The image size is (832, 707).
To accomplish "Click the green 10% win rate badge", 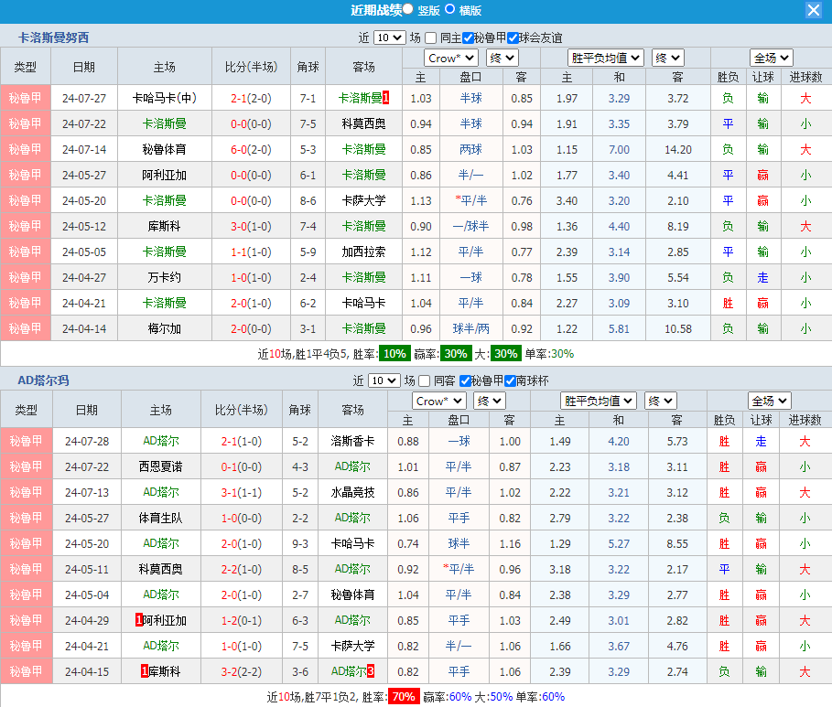I will tap(394, 353).
